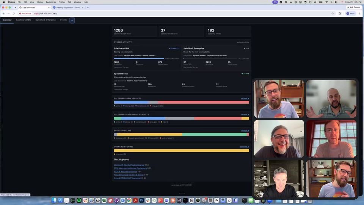Select the Meeting Registration Zoom browser tab

tap(68, 8)
